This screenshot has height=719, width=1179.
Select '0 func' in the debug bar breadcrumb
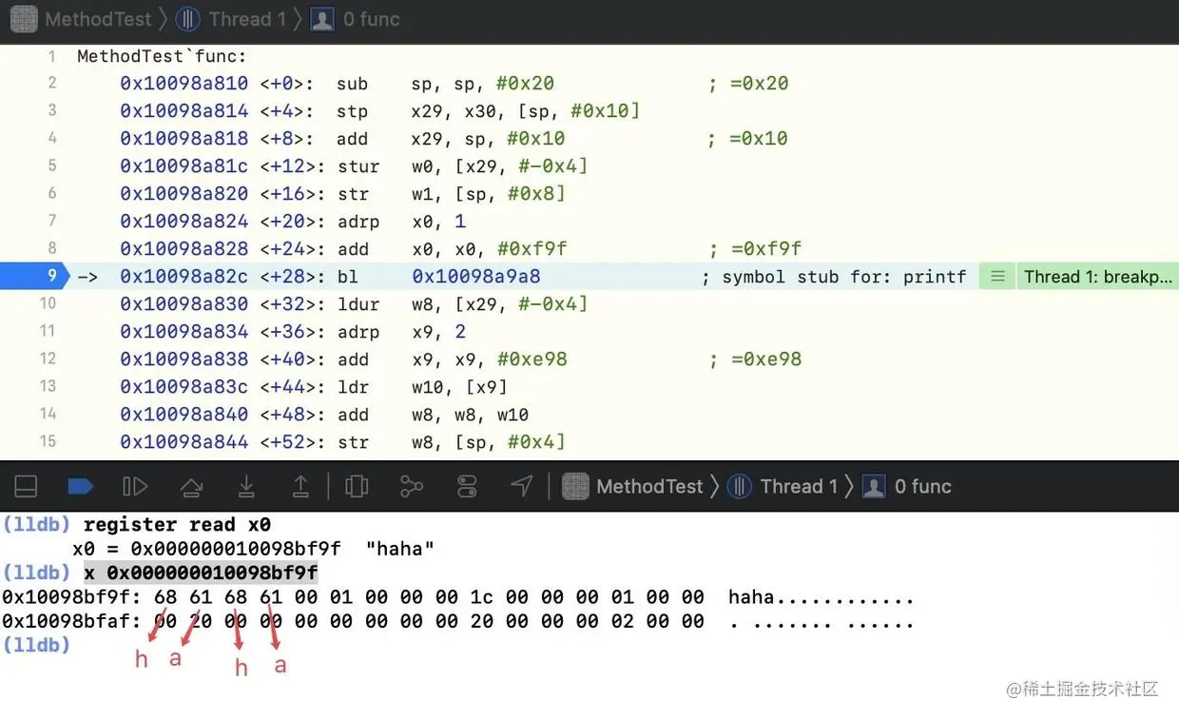coord(922,487)
